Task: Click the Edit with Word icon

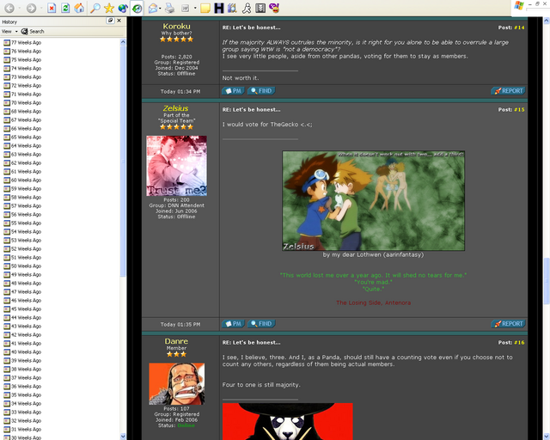Action: [x=186, y=8]
